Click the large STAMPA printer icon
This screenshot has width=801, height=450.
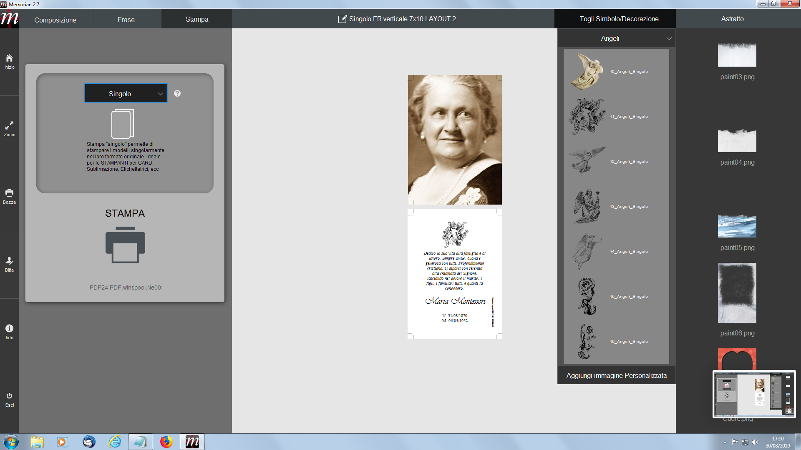pos(125,245)
